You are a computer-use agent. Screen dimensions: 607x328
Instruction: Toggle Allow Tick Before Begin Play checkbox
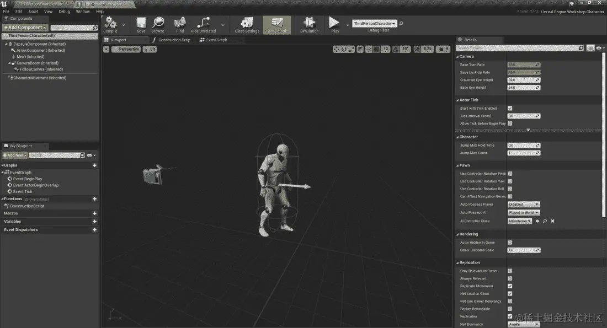point(510,123)
